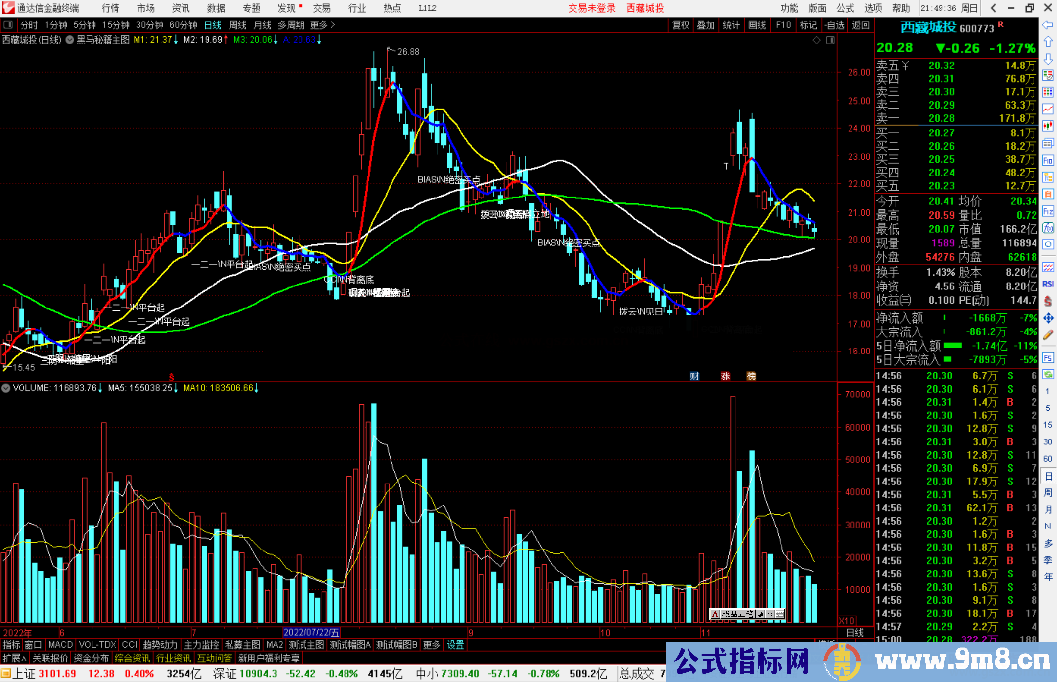Image resolution: width=1057 pixels, height=682 pixels.
Task: Click the X10 volume scale control
Action: click(847, 621)
